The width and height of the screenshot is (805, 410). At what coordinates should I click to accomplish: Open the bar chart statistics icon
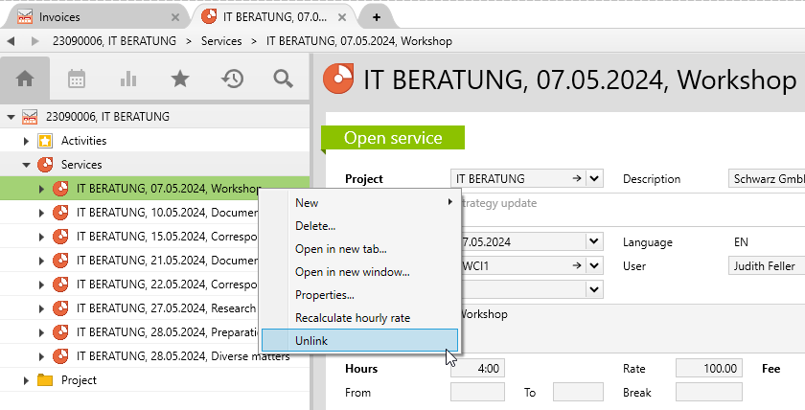point(128,79)
